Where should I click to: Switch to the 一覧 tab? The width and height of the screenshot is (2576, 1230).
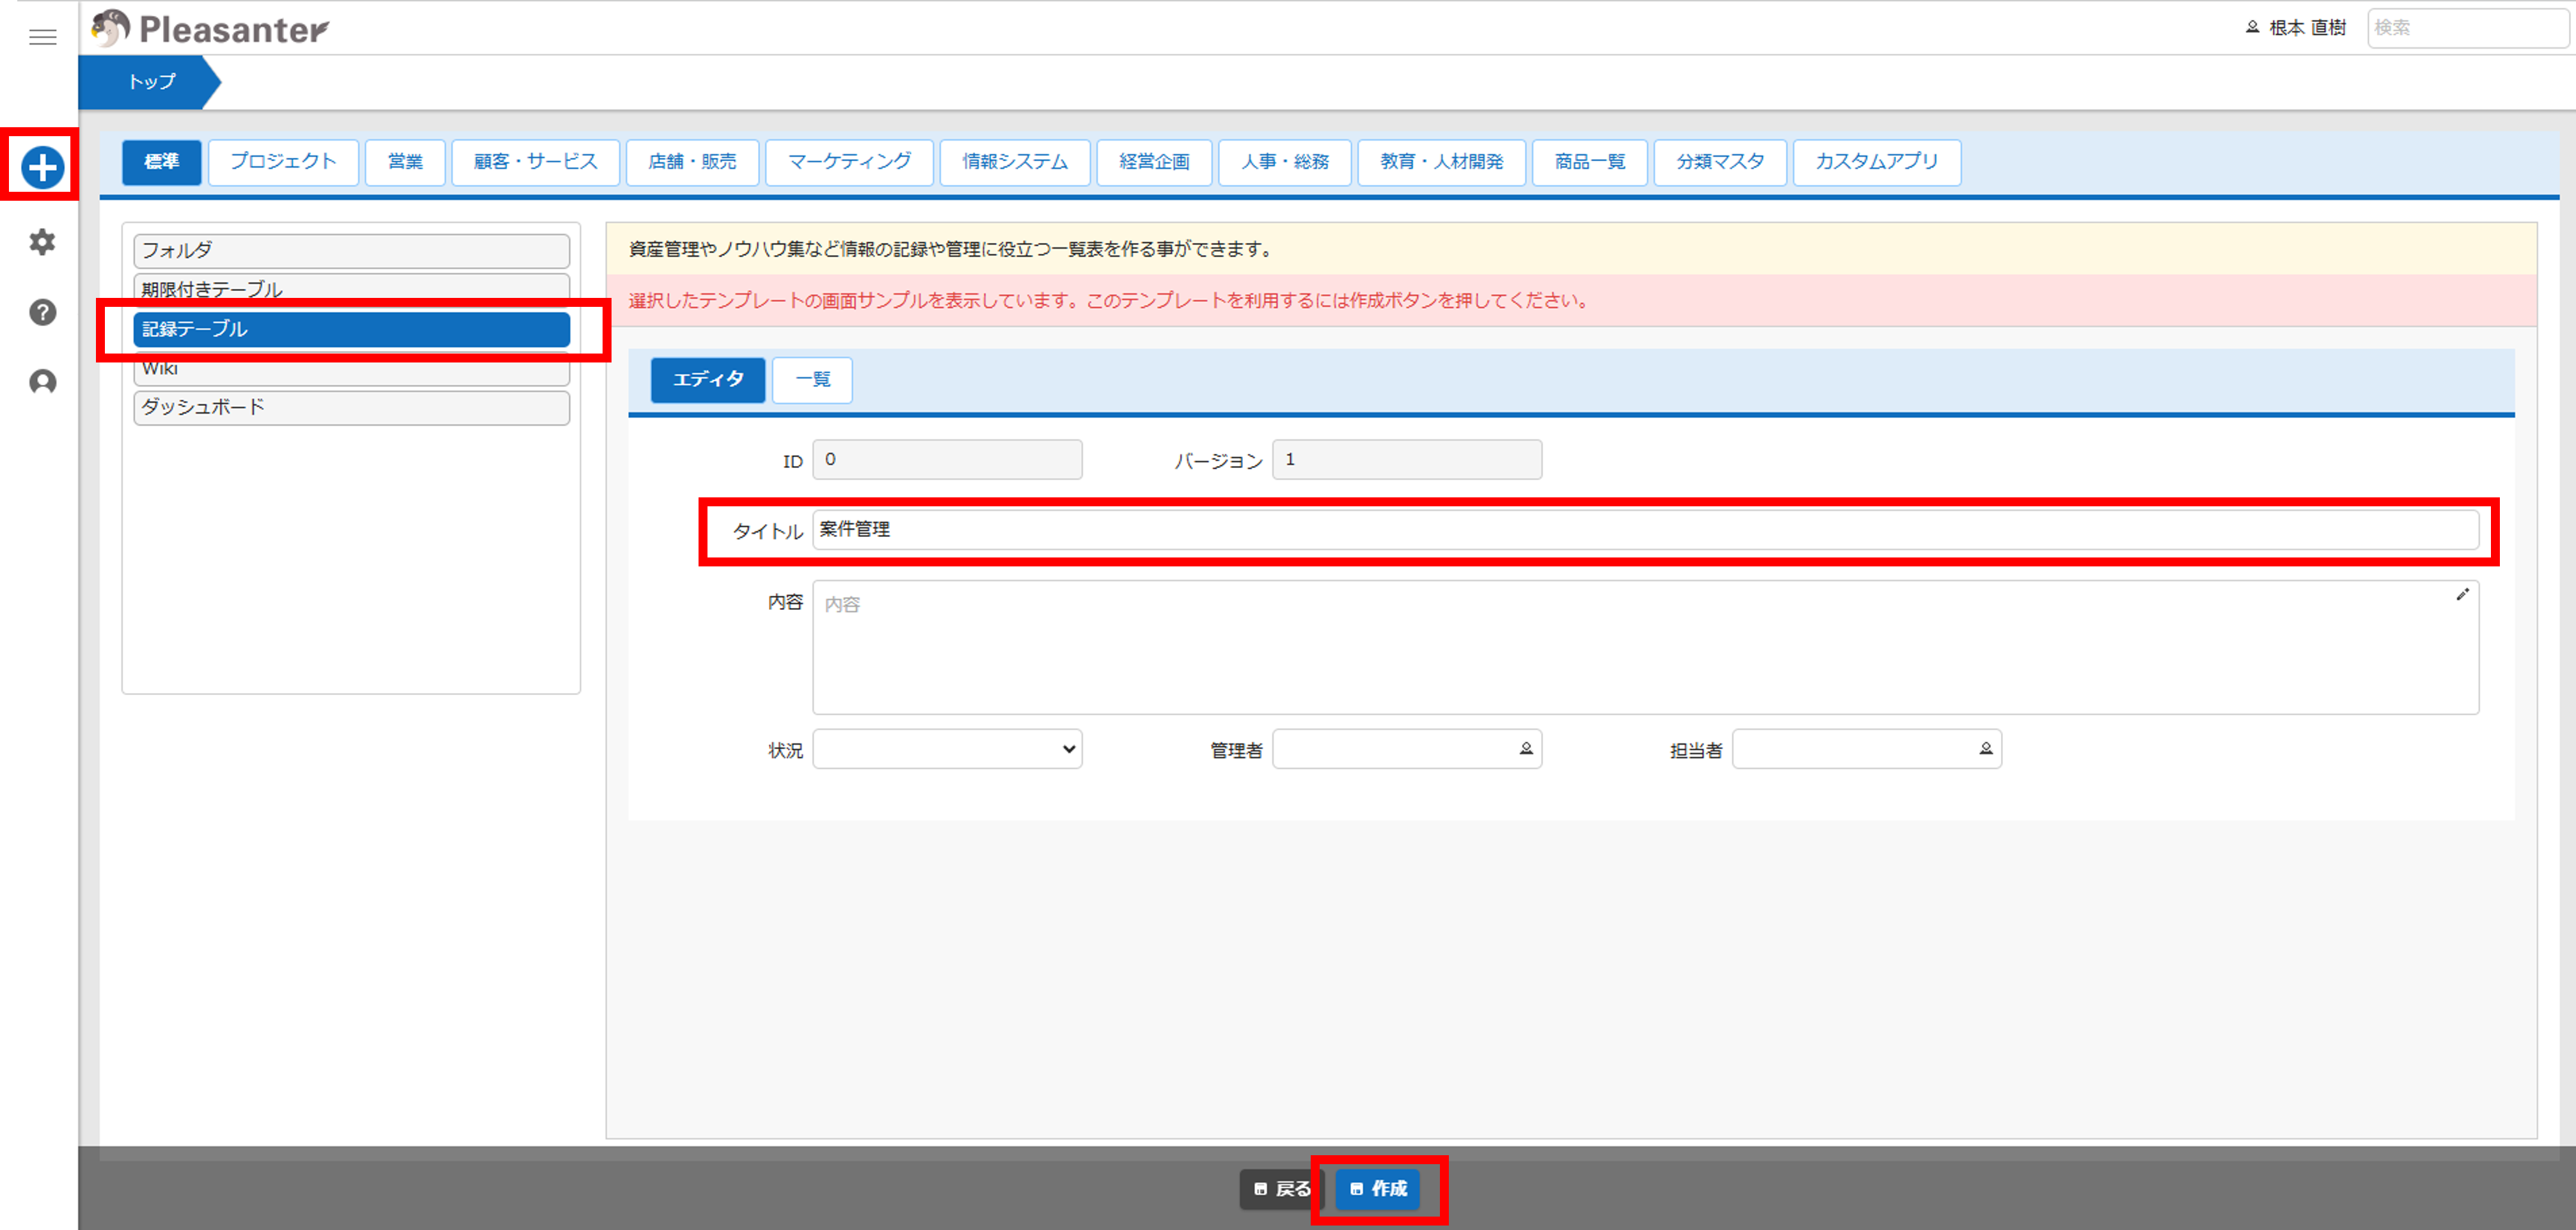[x=812, y=380]
